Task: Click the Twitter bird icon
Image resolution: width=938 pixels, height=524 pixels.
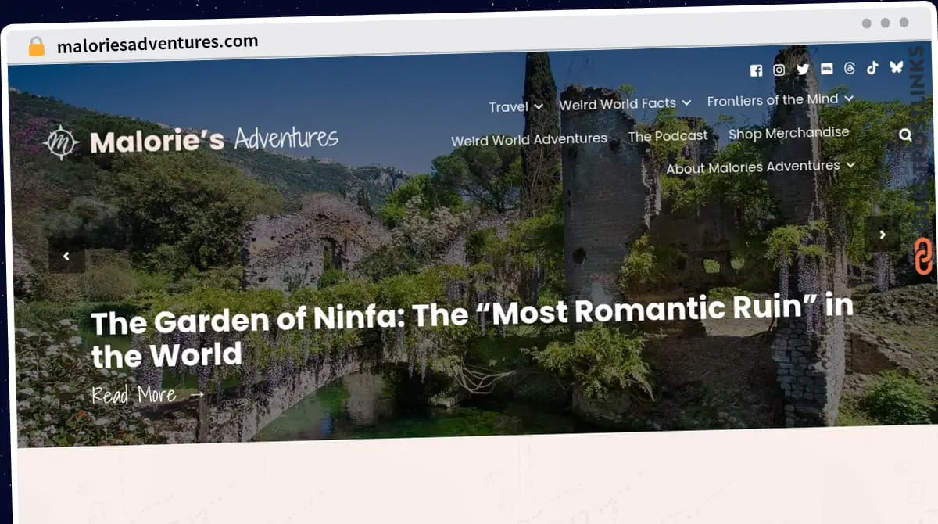Action: coord(803,69)
